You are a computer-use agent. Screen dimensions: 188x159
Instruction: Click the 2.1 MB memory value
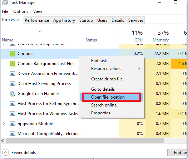click(x=162, y=74)
